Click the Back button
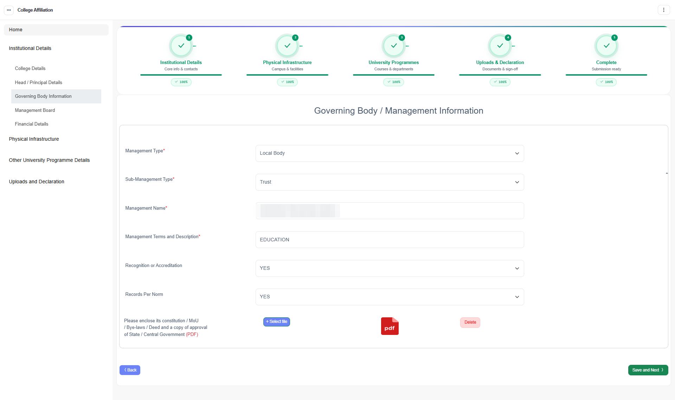Screen dimensions: 675x400 [130, 370]
